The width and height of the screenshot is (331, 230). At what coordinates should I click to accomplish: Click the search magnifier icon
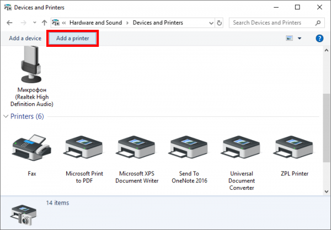pos(318,23)
